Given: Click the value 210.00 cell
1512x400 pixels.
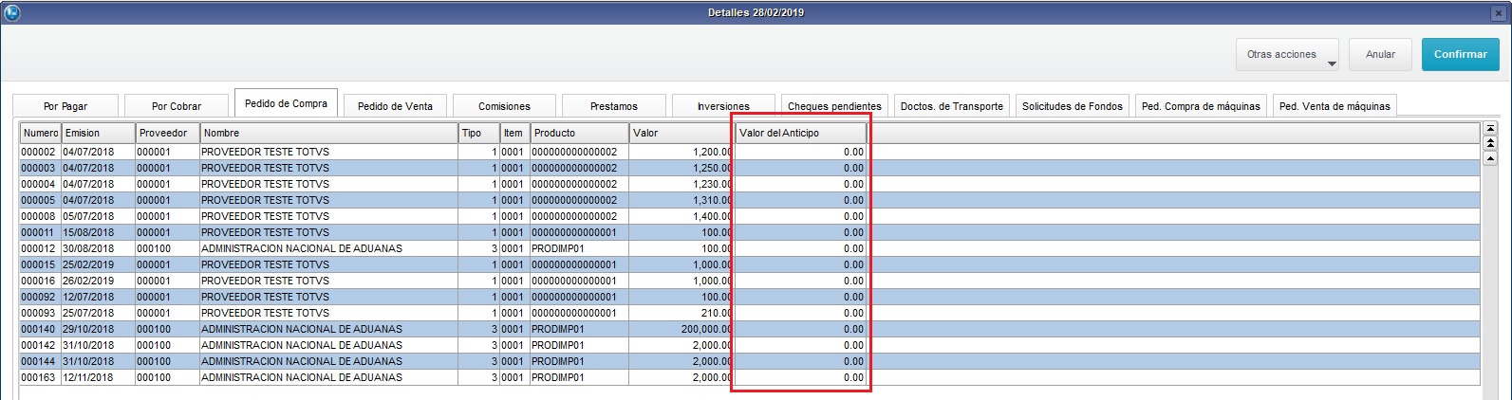Looking at the screenshot, I should click(681, 313).
